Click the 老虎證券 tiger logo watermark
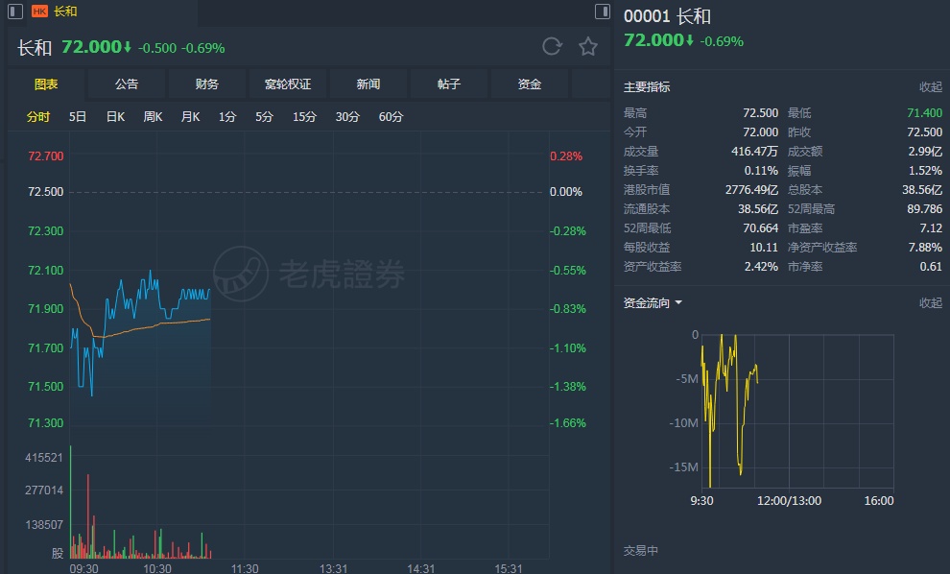 point(241,274)
